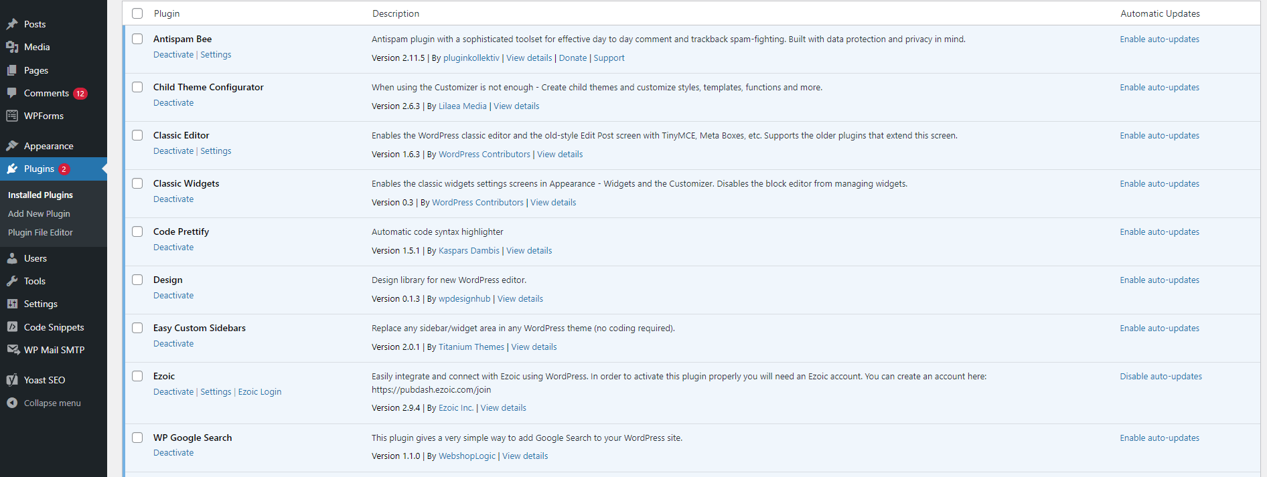Enable auto-updates for WP Google Search

pos(1159,438)
